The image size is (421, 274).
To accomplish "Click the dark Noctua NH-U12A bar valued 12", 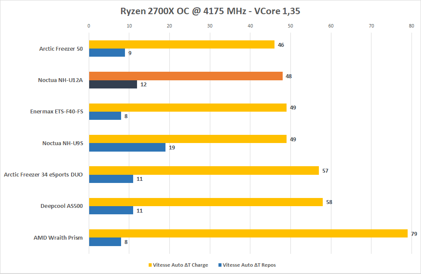I will coord(113,84).
